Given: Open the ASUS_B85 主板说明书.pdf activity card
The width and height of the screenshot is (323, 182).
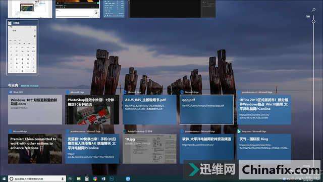Looking at the screenshot, I should (x=149, y=110).
